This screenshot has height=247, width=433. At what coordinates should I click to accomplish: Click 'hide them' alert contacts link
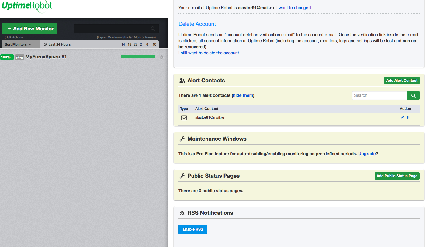coord(243,95)
